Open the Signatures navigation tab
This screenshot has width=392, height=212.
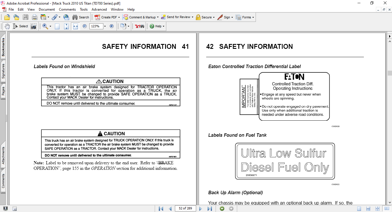3,71
